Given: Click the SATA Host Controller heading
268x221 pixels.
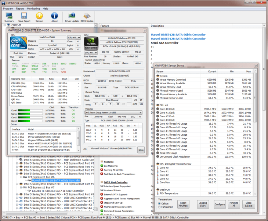Looking at the screenshot, I should point(116,182).
